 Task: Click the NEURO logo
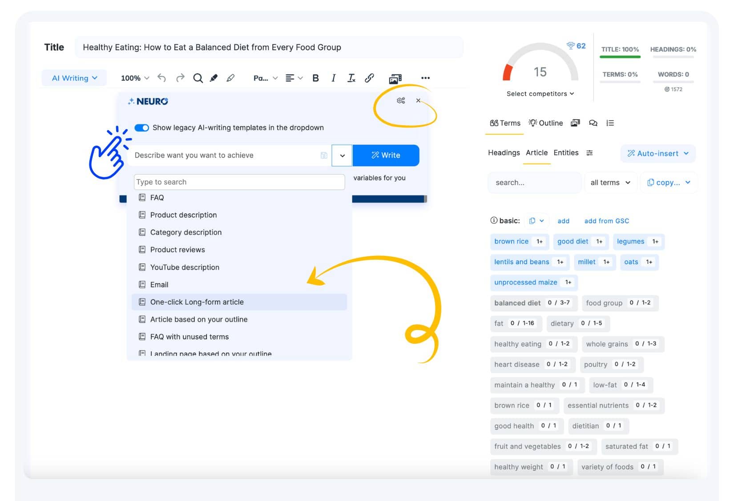(x=148, y=101)
